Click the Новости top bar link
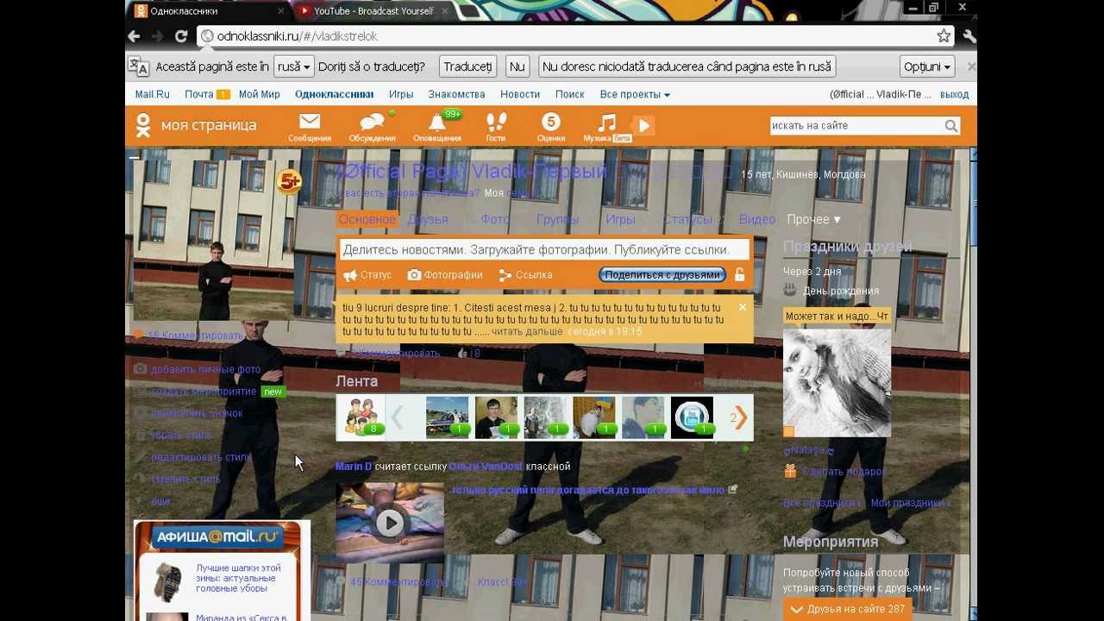This screenshot has width=1104, height=621. coord(520,94)
